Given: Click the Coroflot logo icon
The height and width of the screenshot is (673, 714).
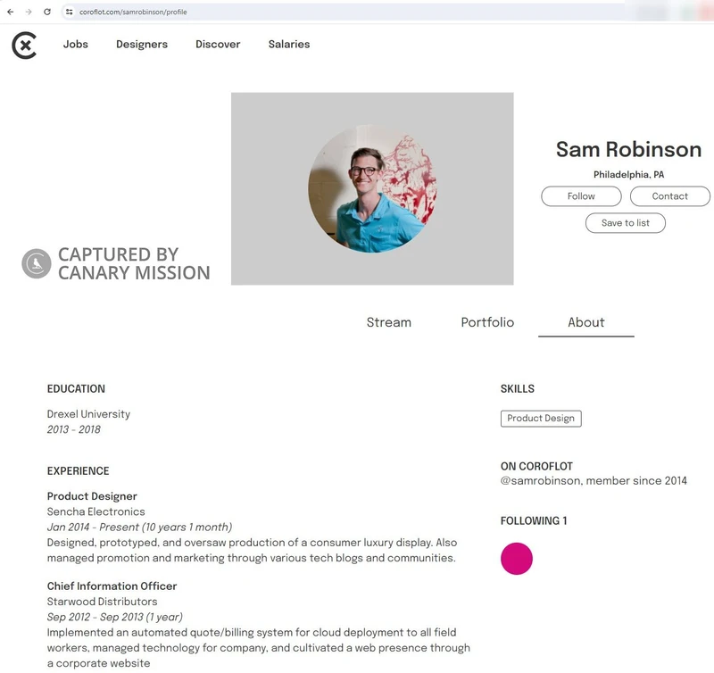Looking at the screenshot, I should click(24, 46).
